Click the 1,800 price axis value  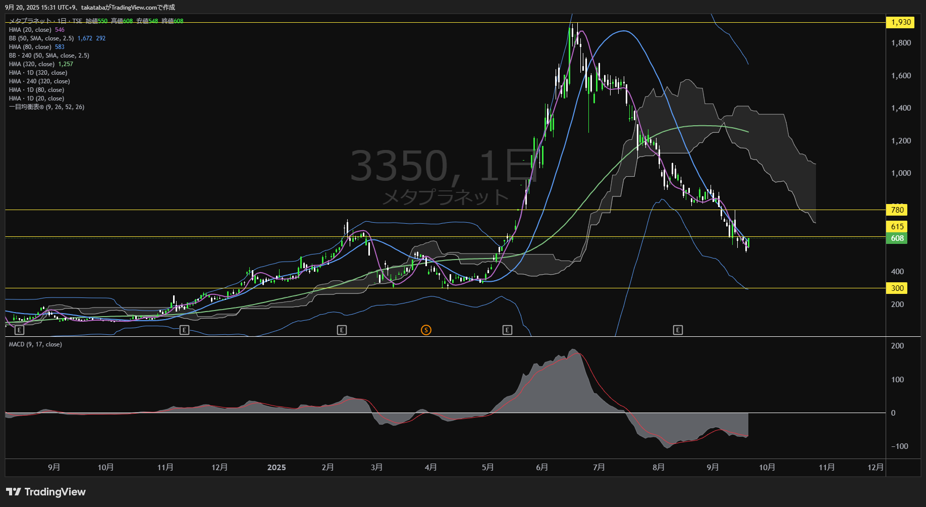pos(901,43)
